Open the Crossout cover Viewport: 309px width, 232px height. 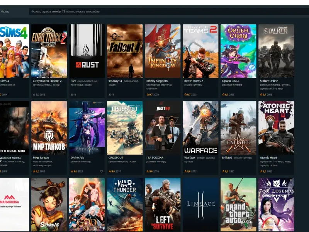point(125,128)
